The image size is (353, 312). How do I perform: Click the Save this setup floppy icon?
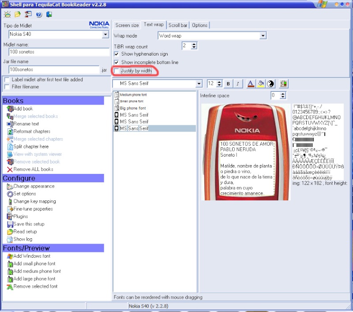pos(10,224)
